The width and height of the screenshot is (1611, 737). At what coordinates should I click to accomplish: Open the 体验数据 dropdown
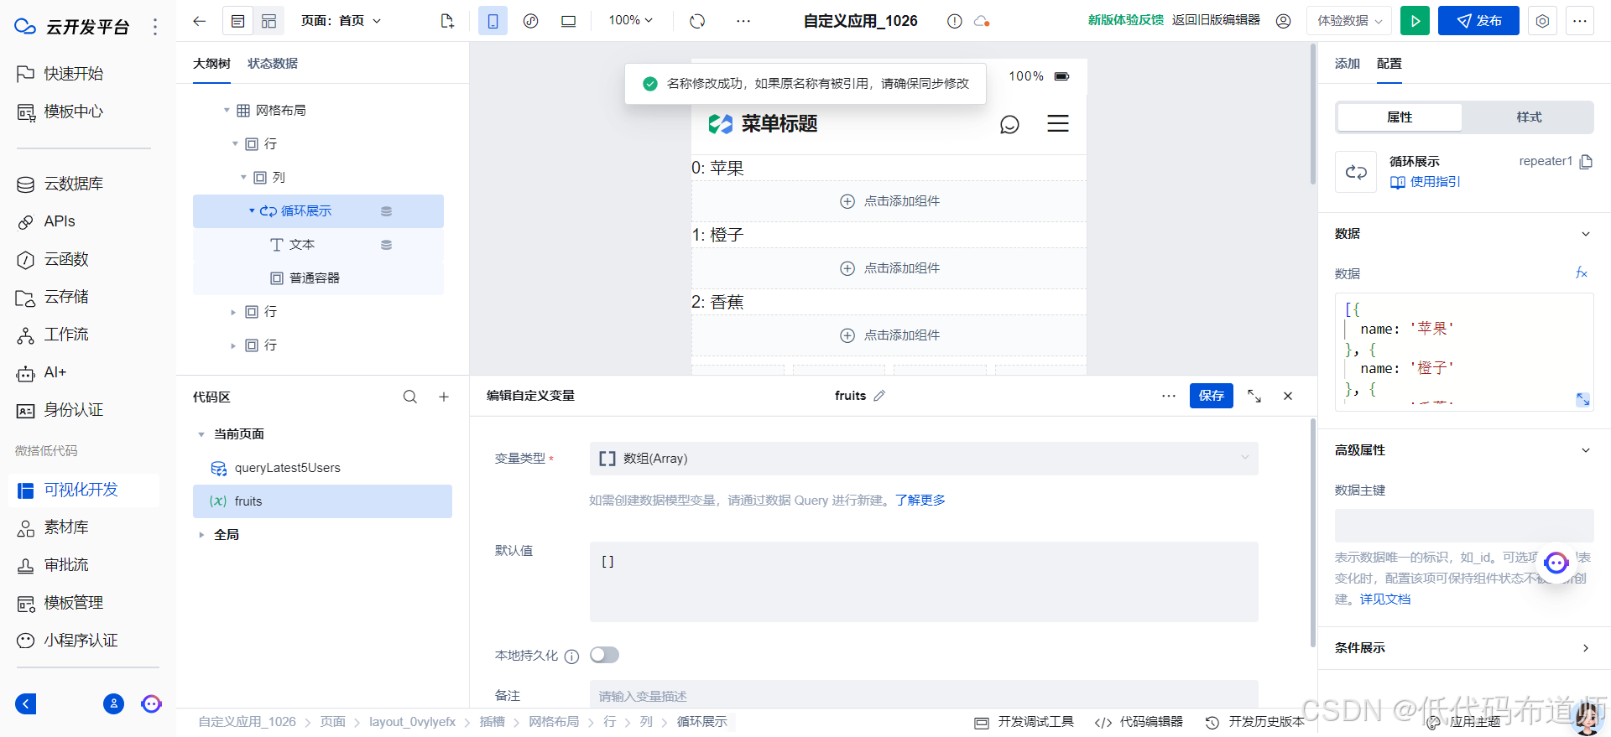click(1349, 21)
